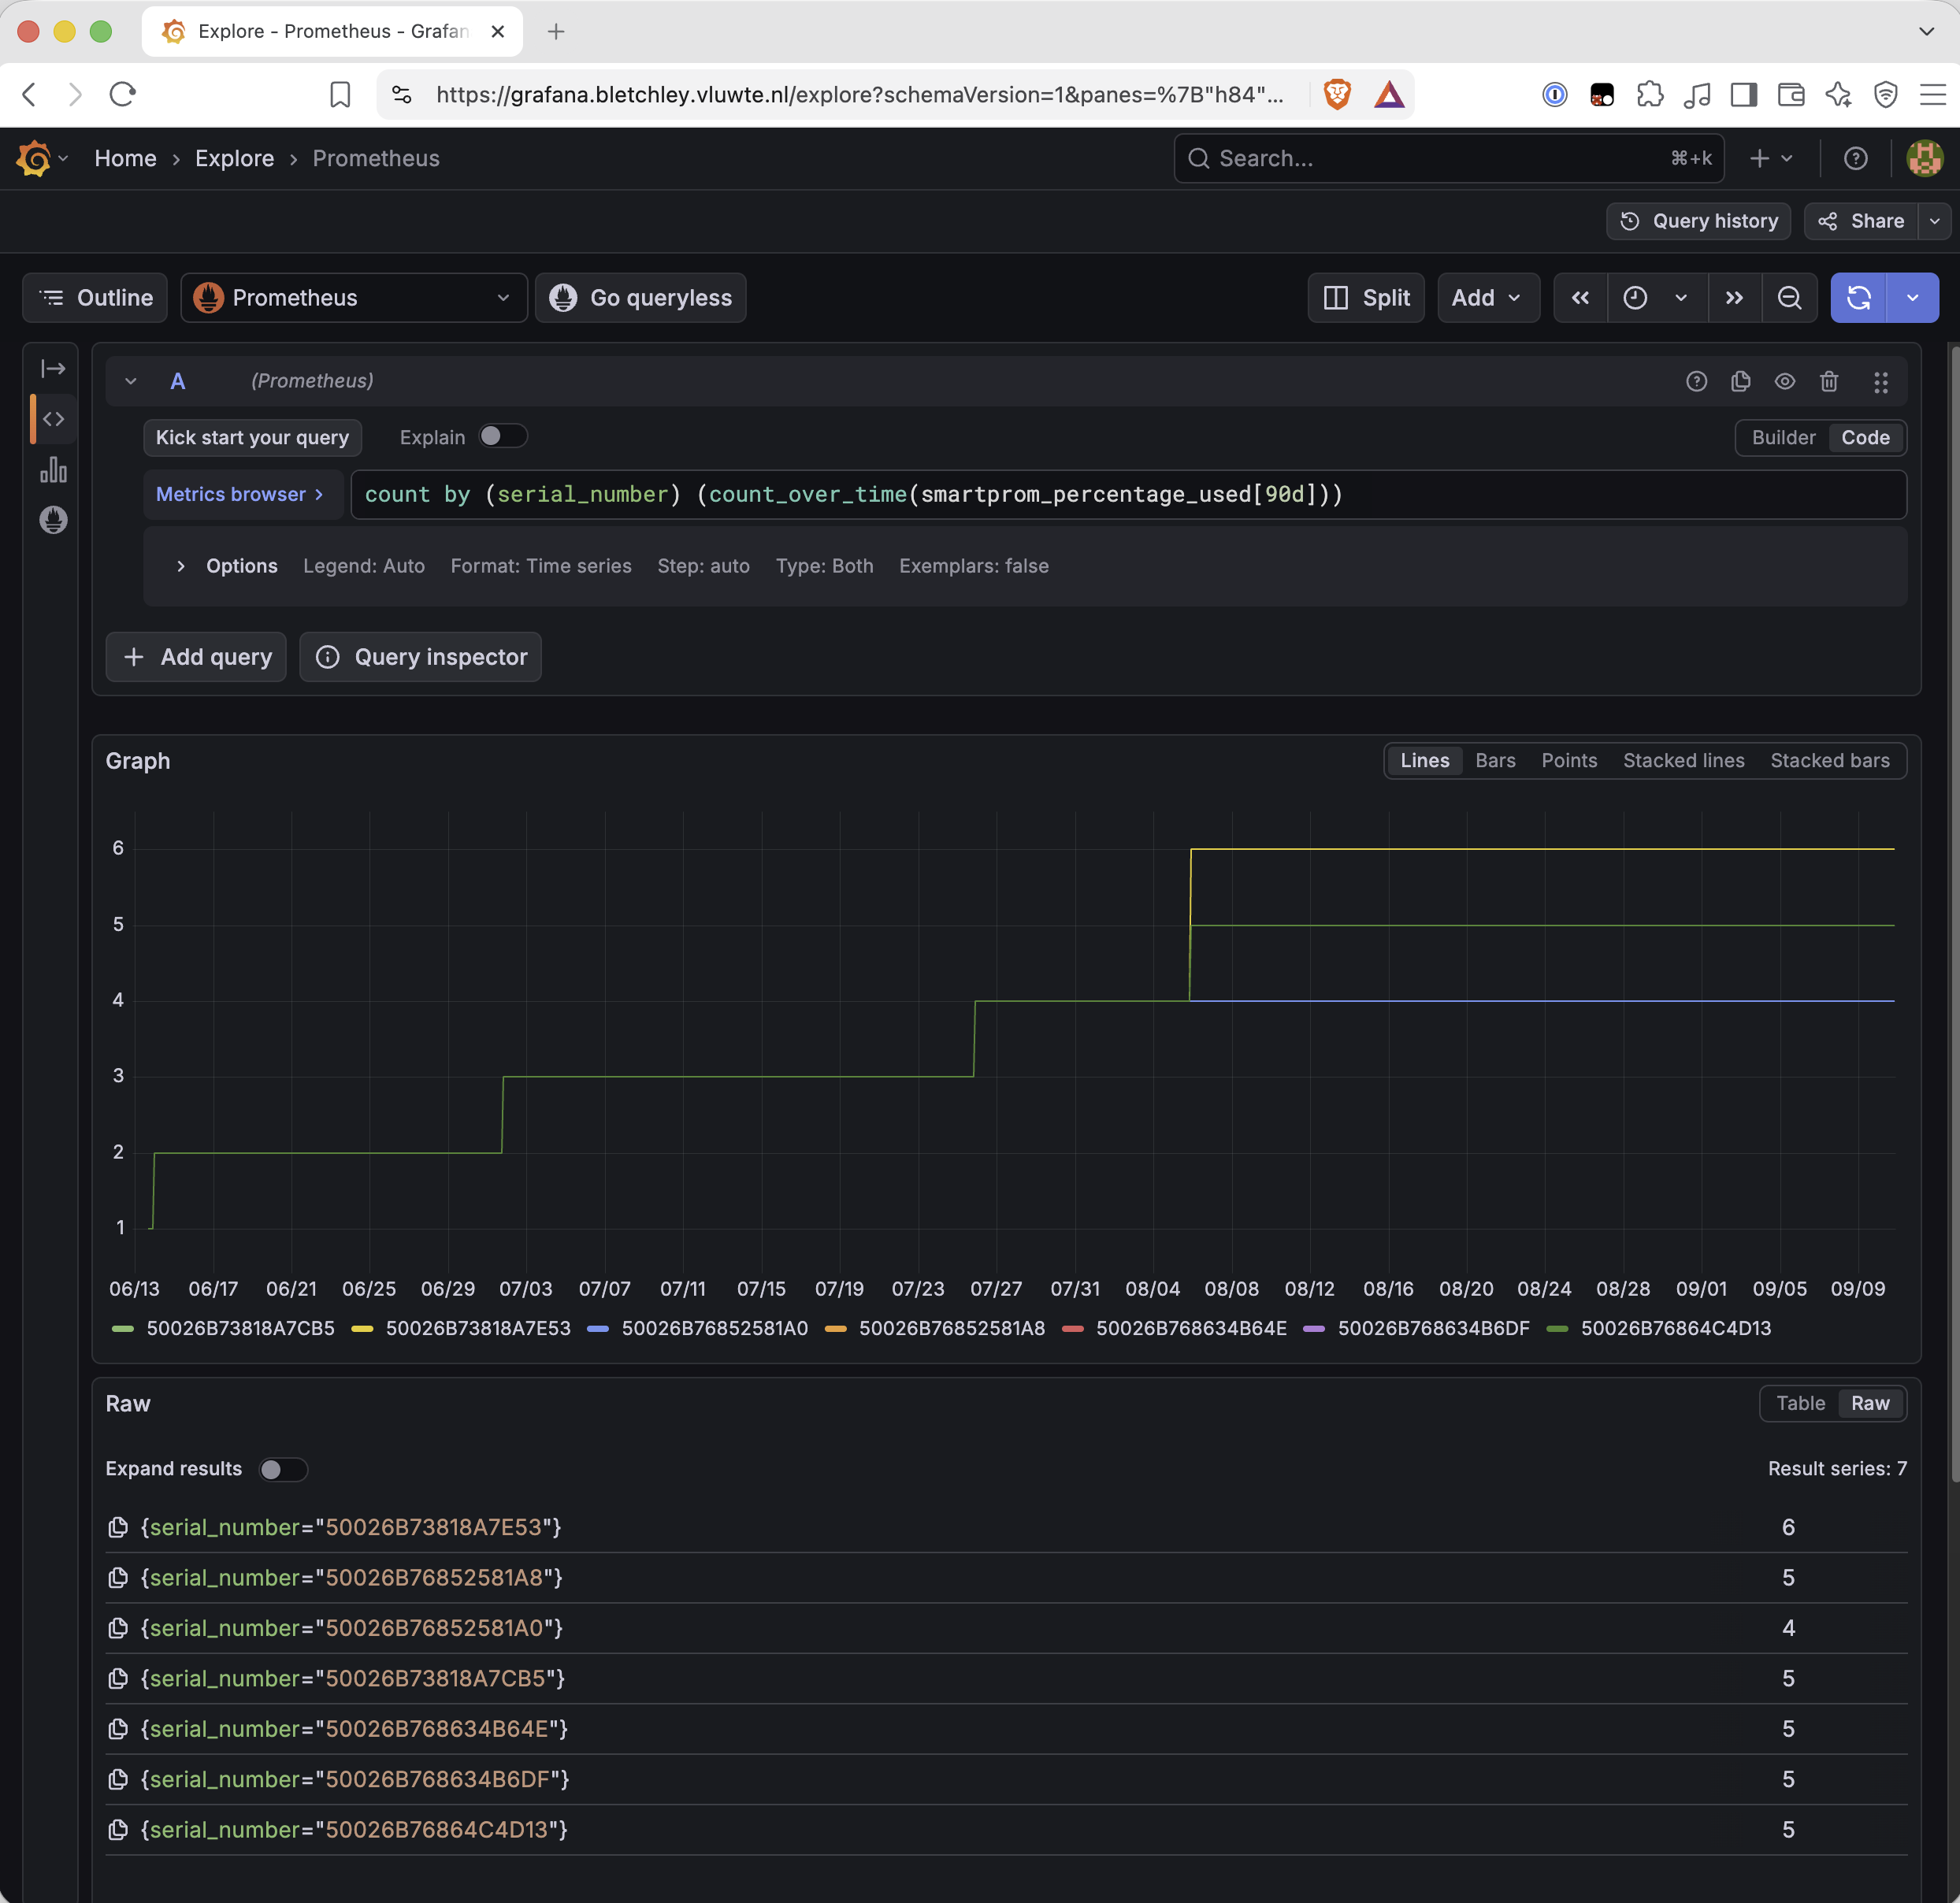This screenshot has height=1903, width=1960.
Task: Open the time picker clock icon
Action: pos(1635,298)
